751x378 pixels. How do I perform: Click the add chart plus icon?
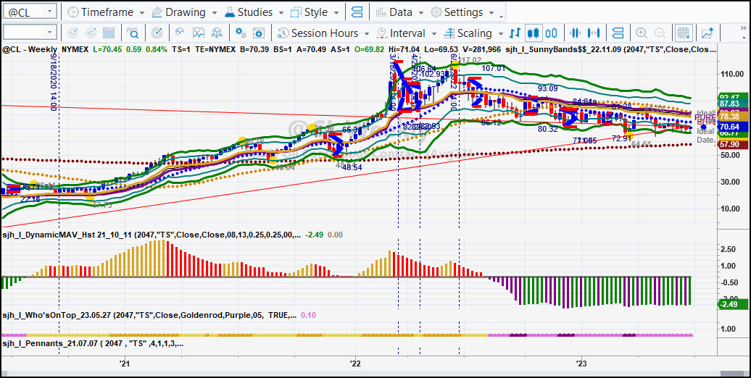point(708,33)
